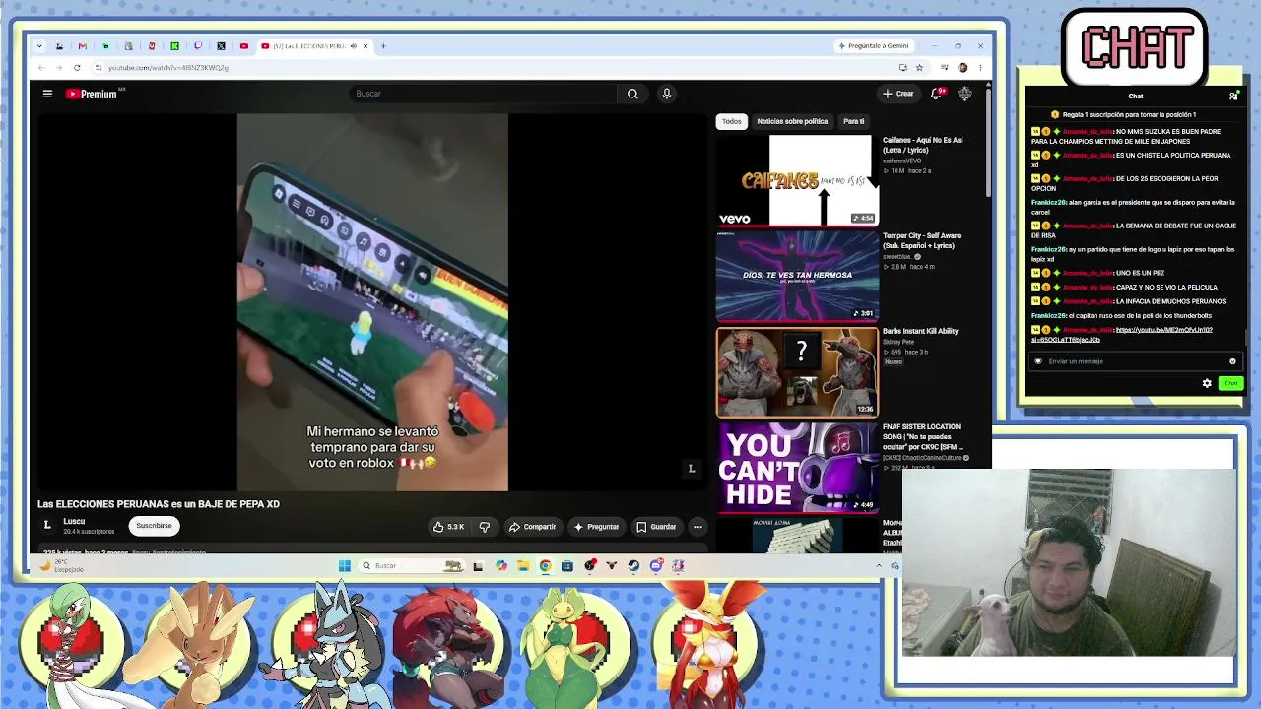1261x709 pixels.
Task: Focus the YouTube Buscar search field
Action: tap(483, 94)
